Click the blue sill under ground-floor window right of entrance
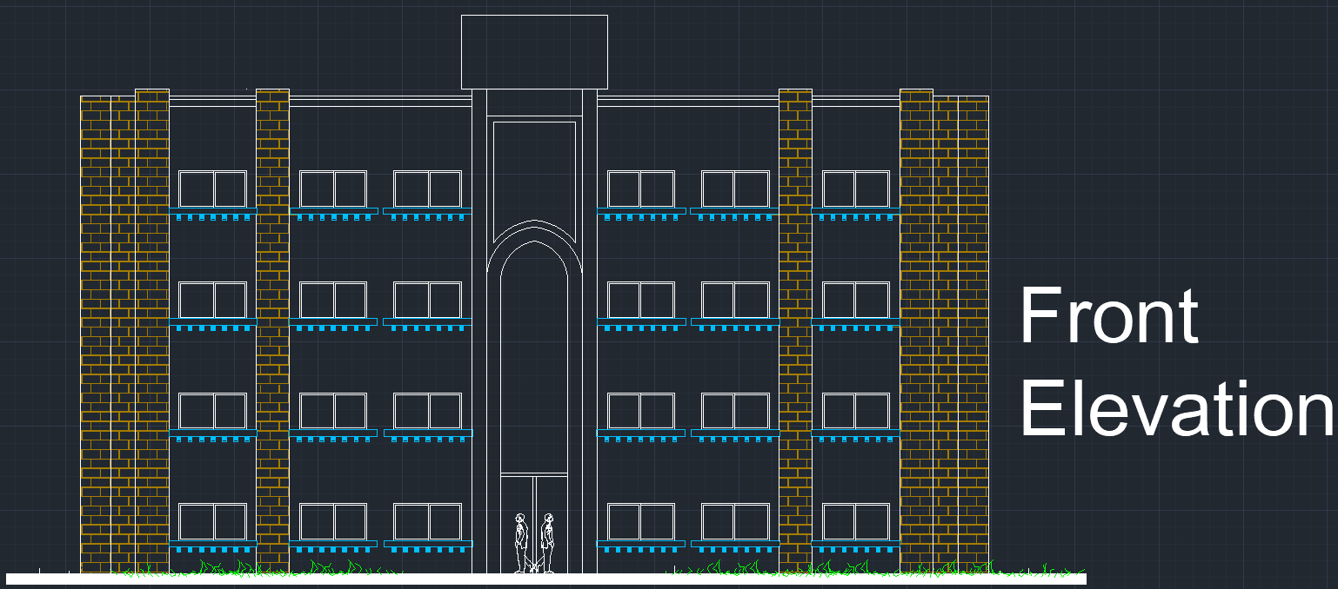The height and width of the screenshot is (589, 1338). pyautogui.click(x=641, y=544)
